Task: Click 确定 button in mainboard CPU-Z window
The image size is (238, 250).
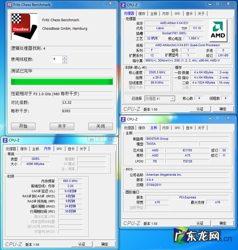Action: point(223,223)
